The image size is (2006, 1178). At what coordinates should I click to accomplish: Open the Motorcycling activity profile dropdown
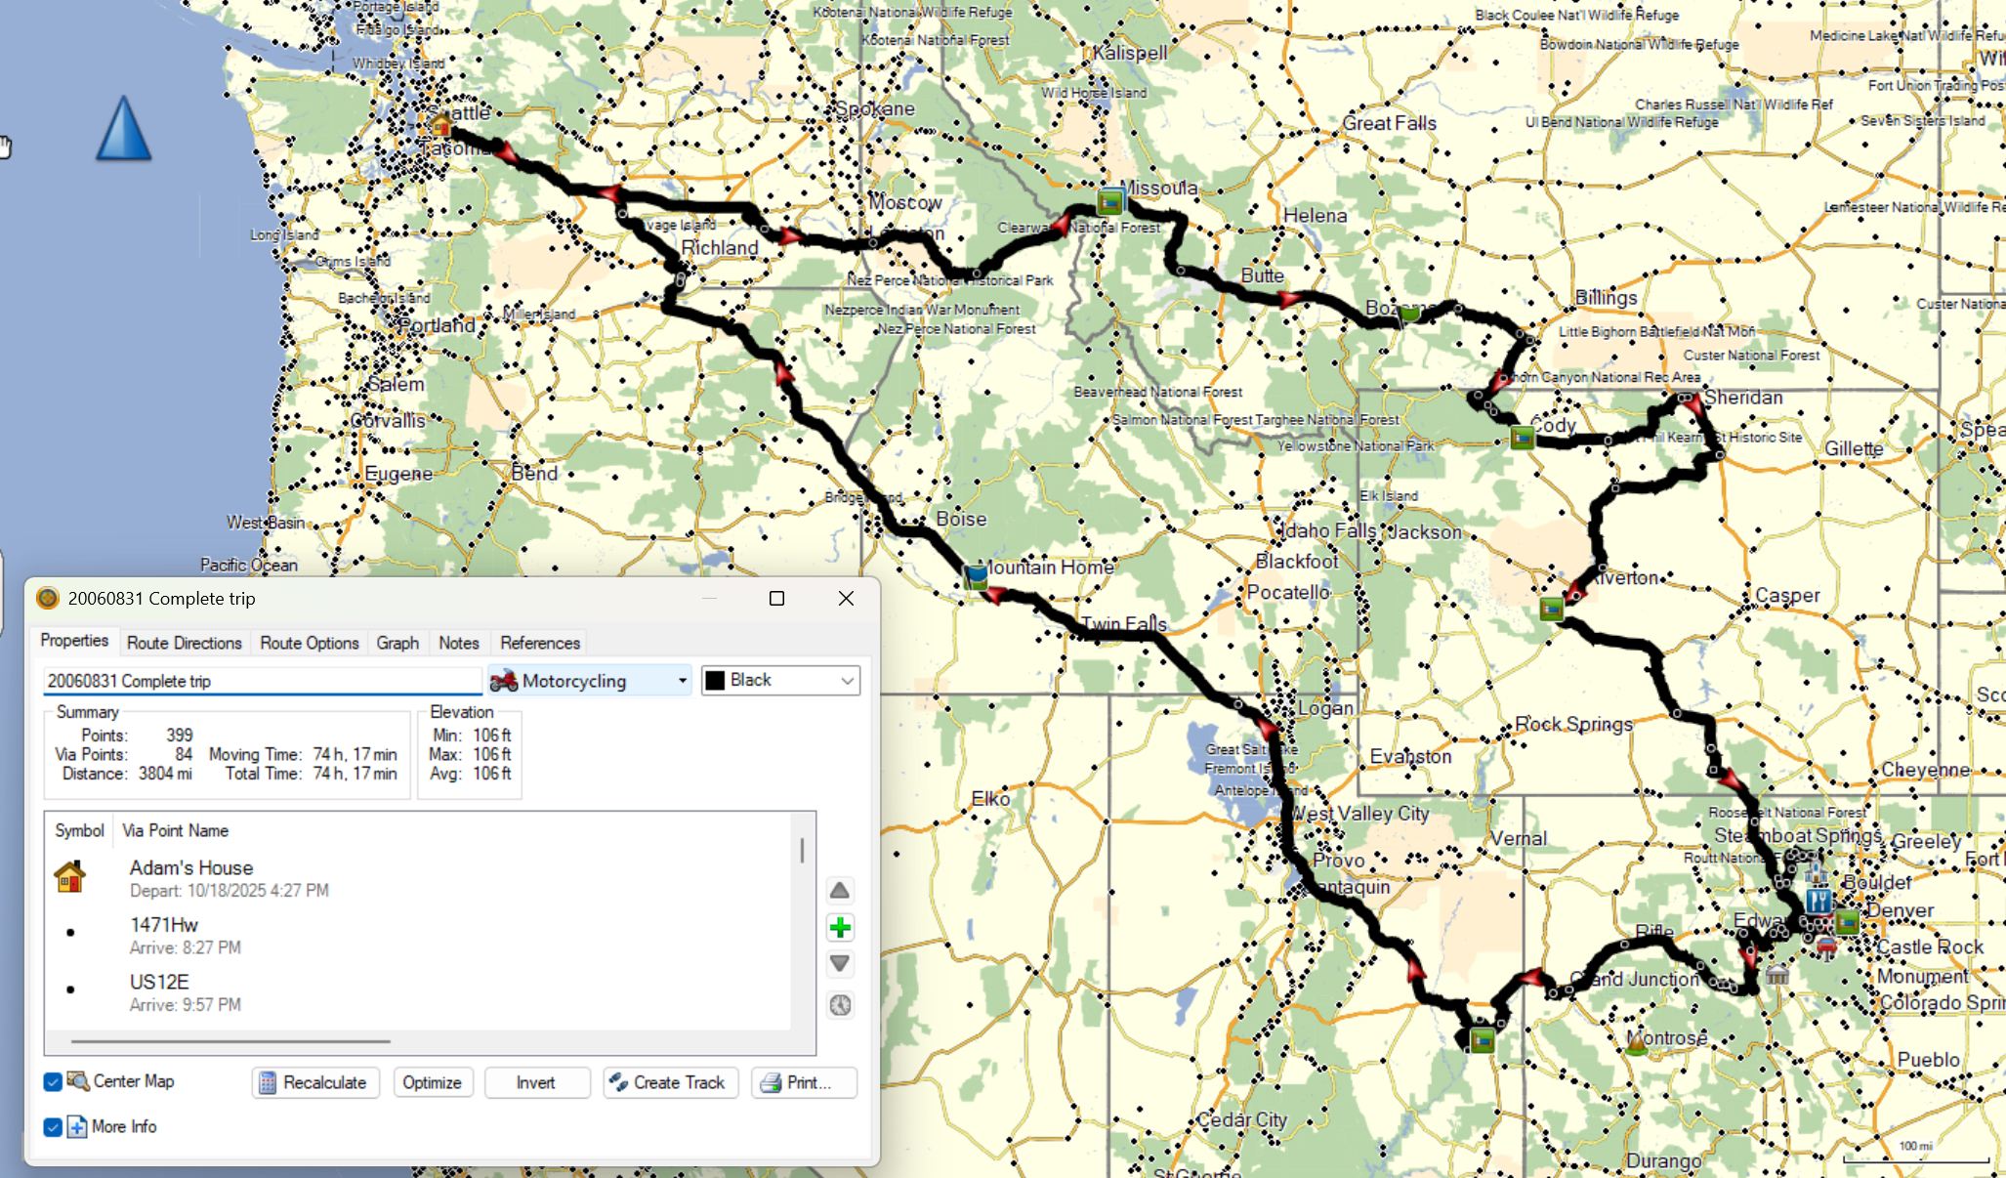click(x=590, y=681)
